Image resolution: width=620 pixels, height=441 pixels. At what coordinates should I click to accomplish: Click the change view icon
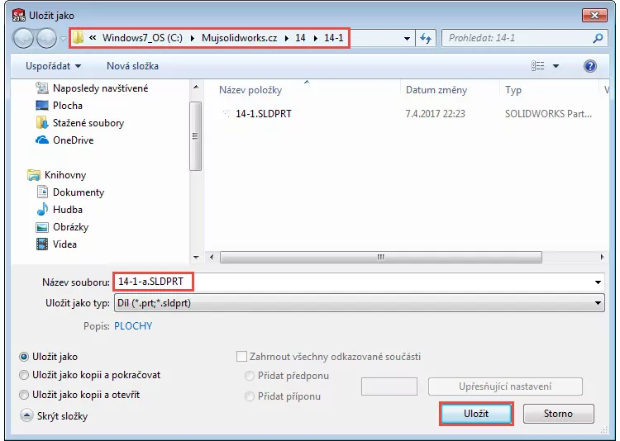pyautogui.click(x=537, y=66)
